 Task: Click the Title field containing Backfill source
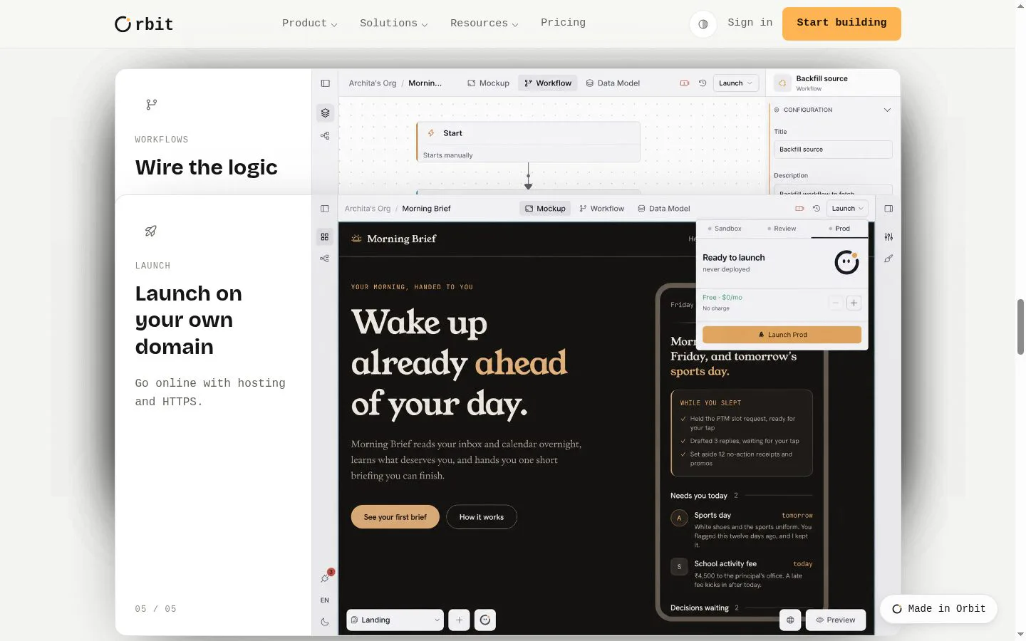tap(833, 150)
